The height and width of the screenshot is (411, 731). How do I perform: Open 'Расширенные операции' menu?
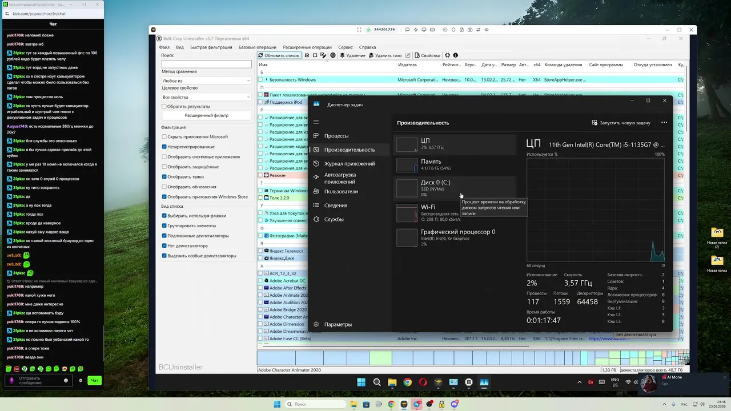point(307,47)
